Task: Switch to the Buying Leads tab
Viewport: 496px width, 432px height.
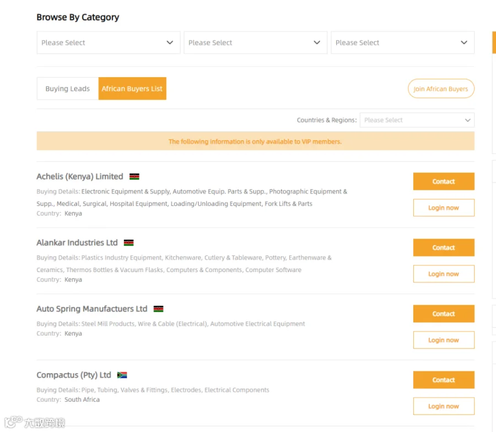Action: [x=68, y=89]
